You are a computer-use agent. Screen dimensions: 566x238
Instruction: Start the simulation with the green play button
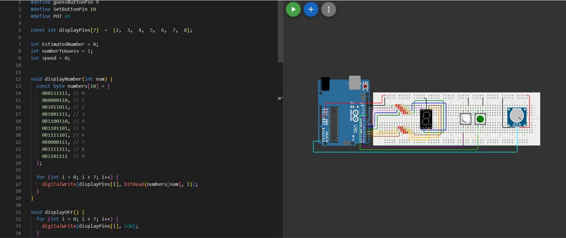[x=293, y=9]
